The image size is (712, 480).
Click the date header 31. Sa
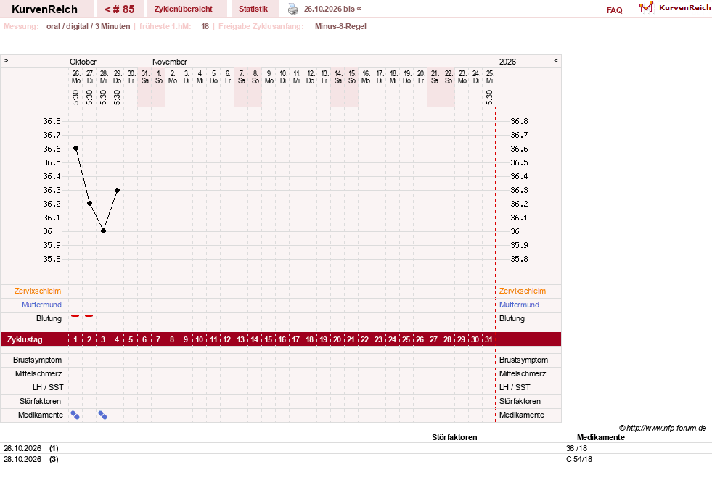pyautogui.click(x=145, y=77)
